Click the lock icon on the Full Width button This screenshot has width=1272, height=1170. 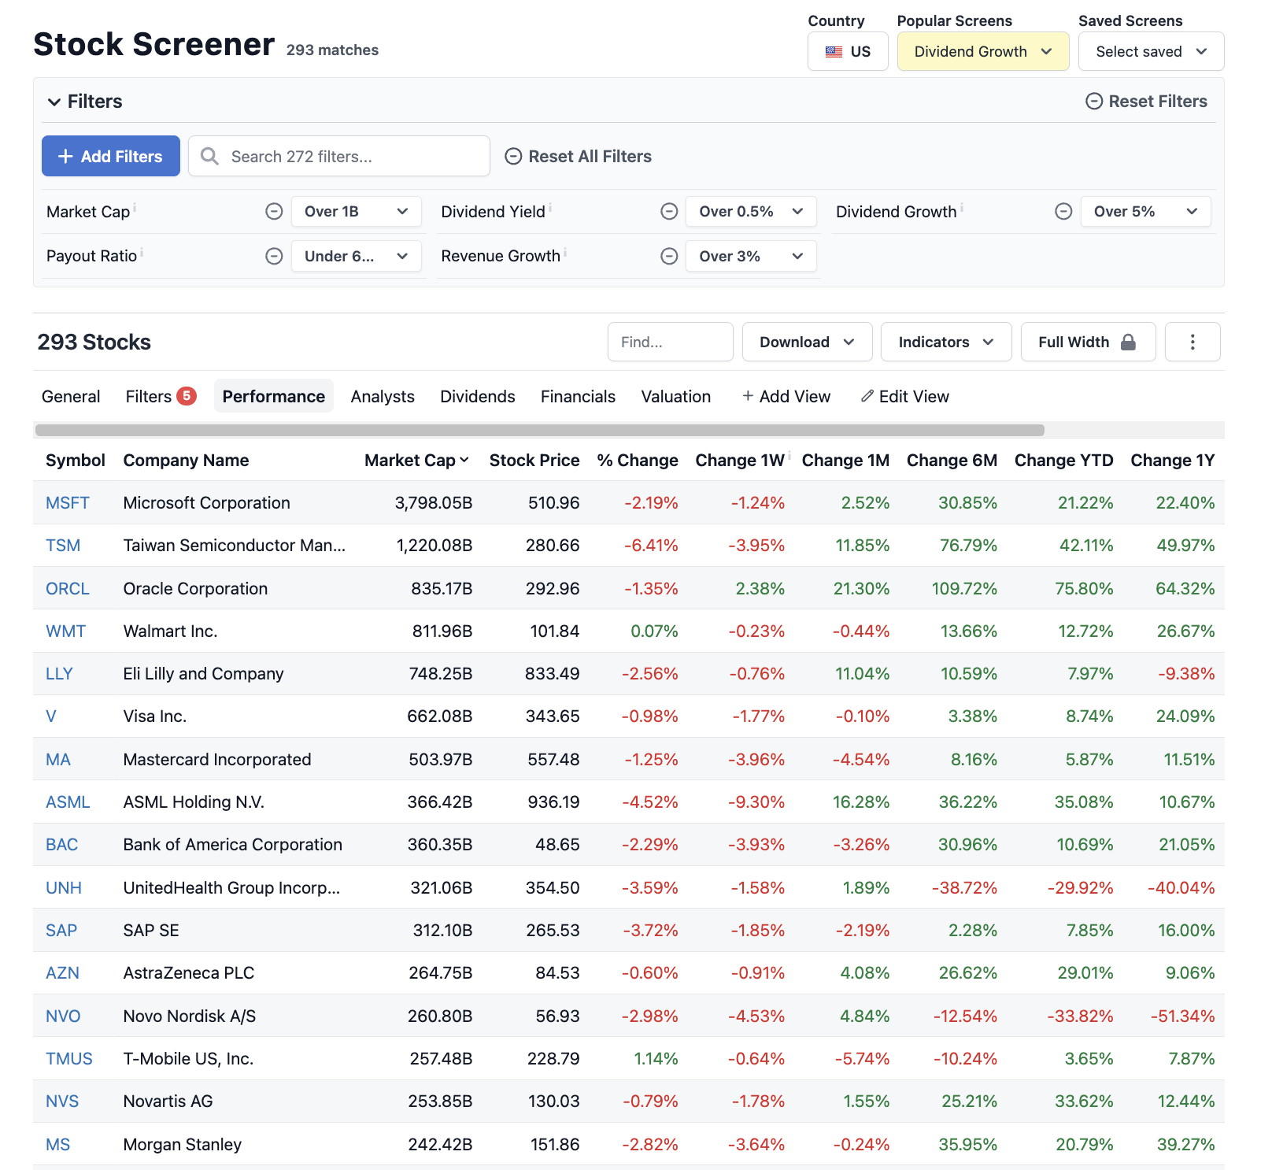coord(1129,342)
